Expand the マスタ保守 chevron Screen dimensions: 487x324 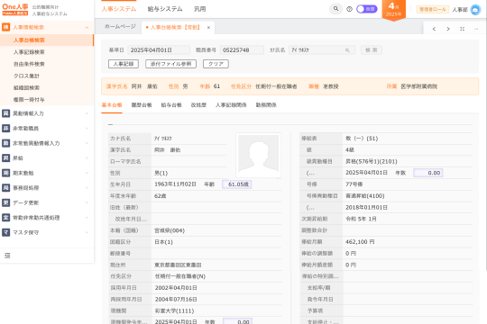coord(87,232)
